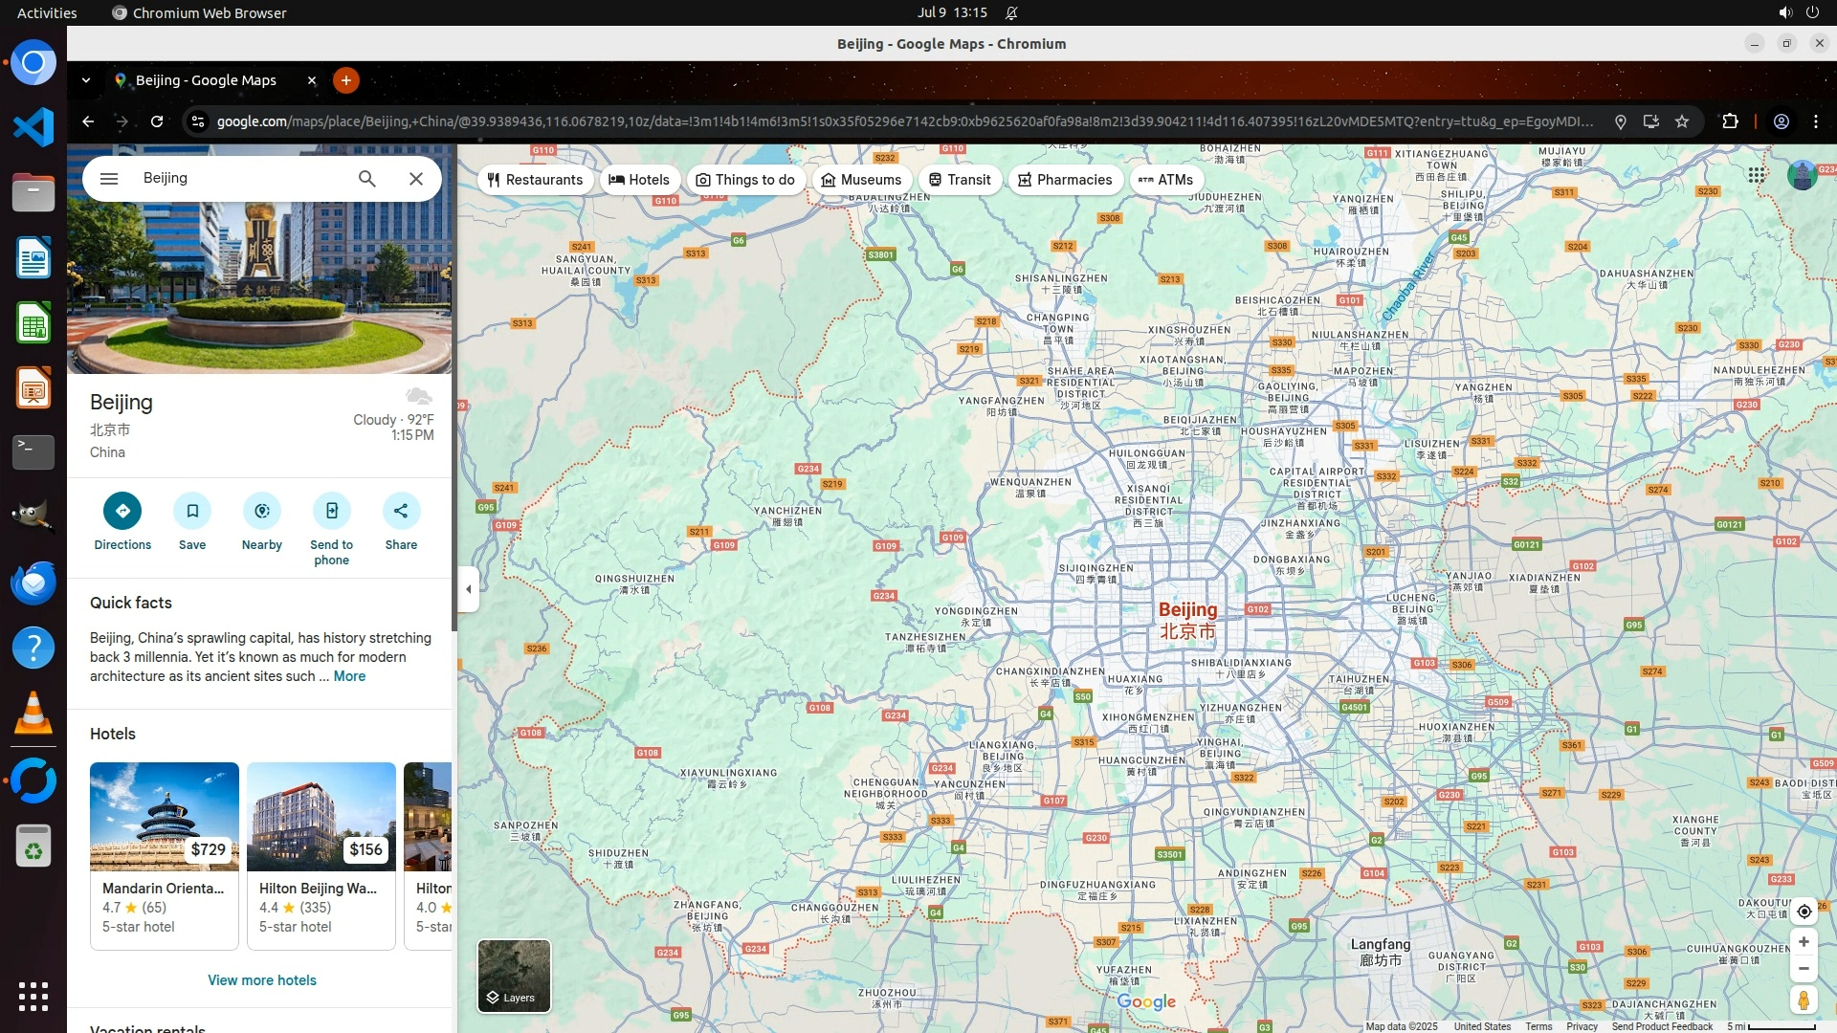This screenshot has width=1837, height=1033.
Task: Select the Hotels category chip
Action: 639,180
